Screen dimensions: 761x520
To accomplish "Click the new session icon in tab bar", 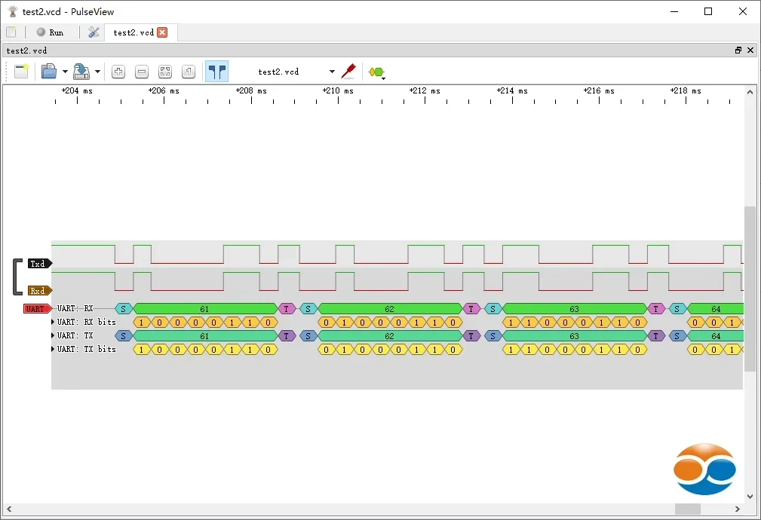I will coord(11,32).
